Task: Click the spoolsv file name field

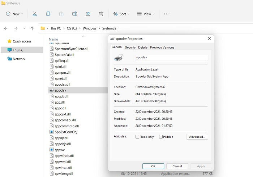Action: [172, 58]
